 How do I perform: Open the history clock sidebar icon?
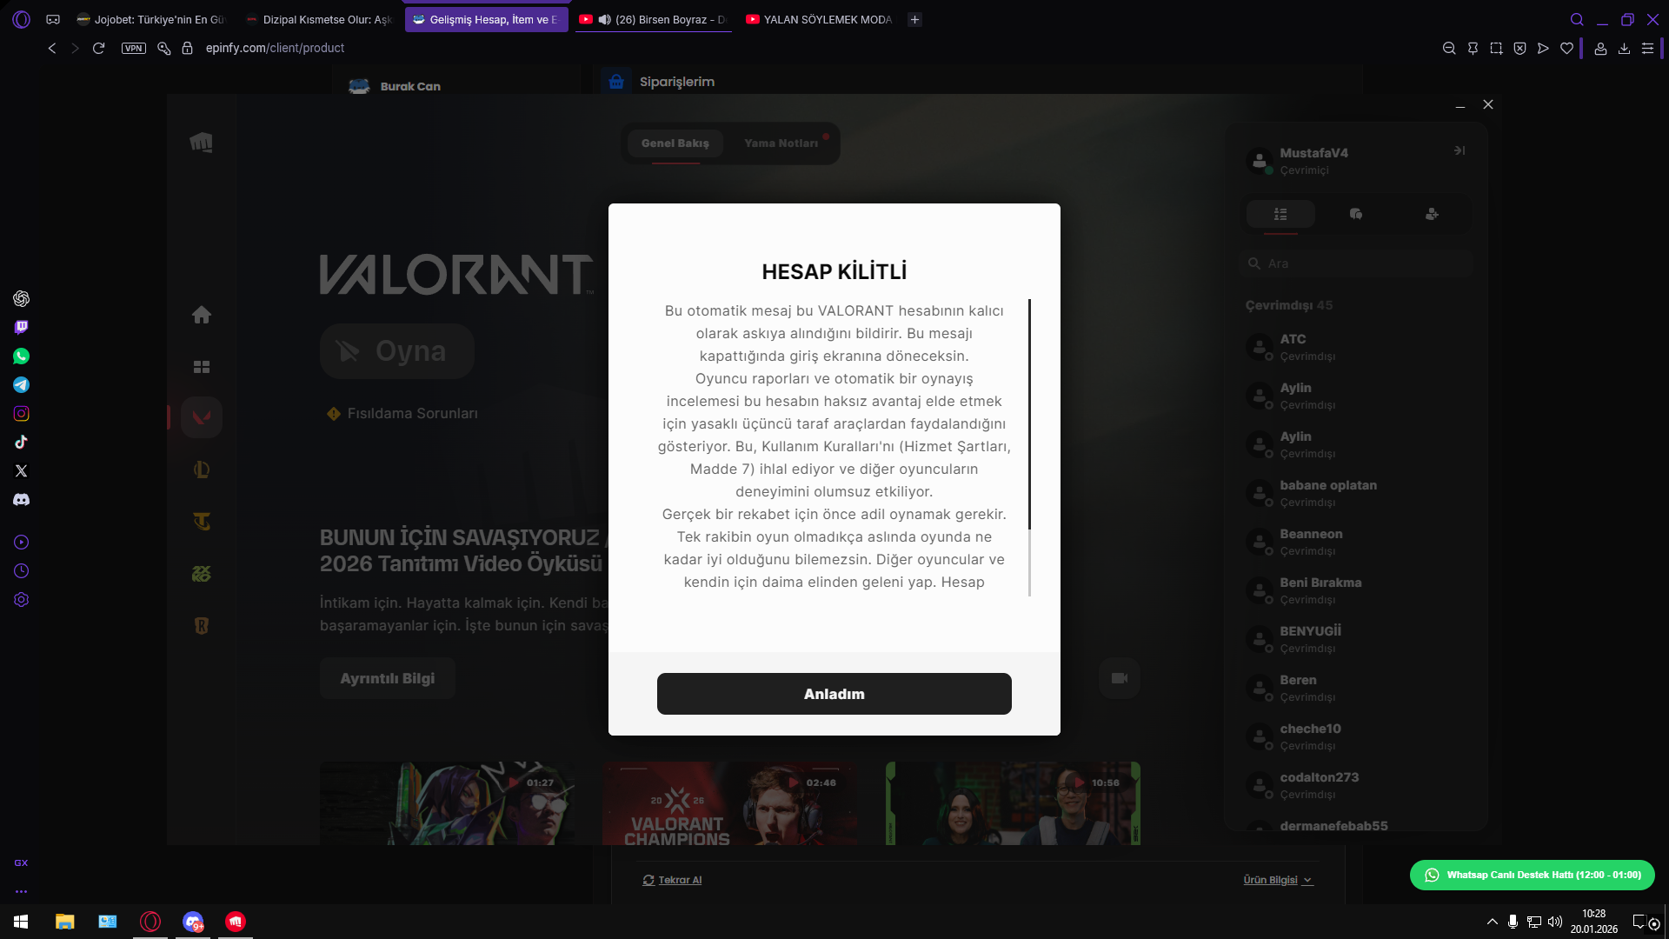(x=22, y=571)
